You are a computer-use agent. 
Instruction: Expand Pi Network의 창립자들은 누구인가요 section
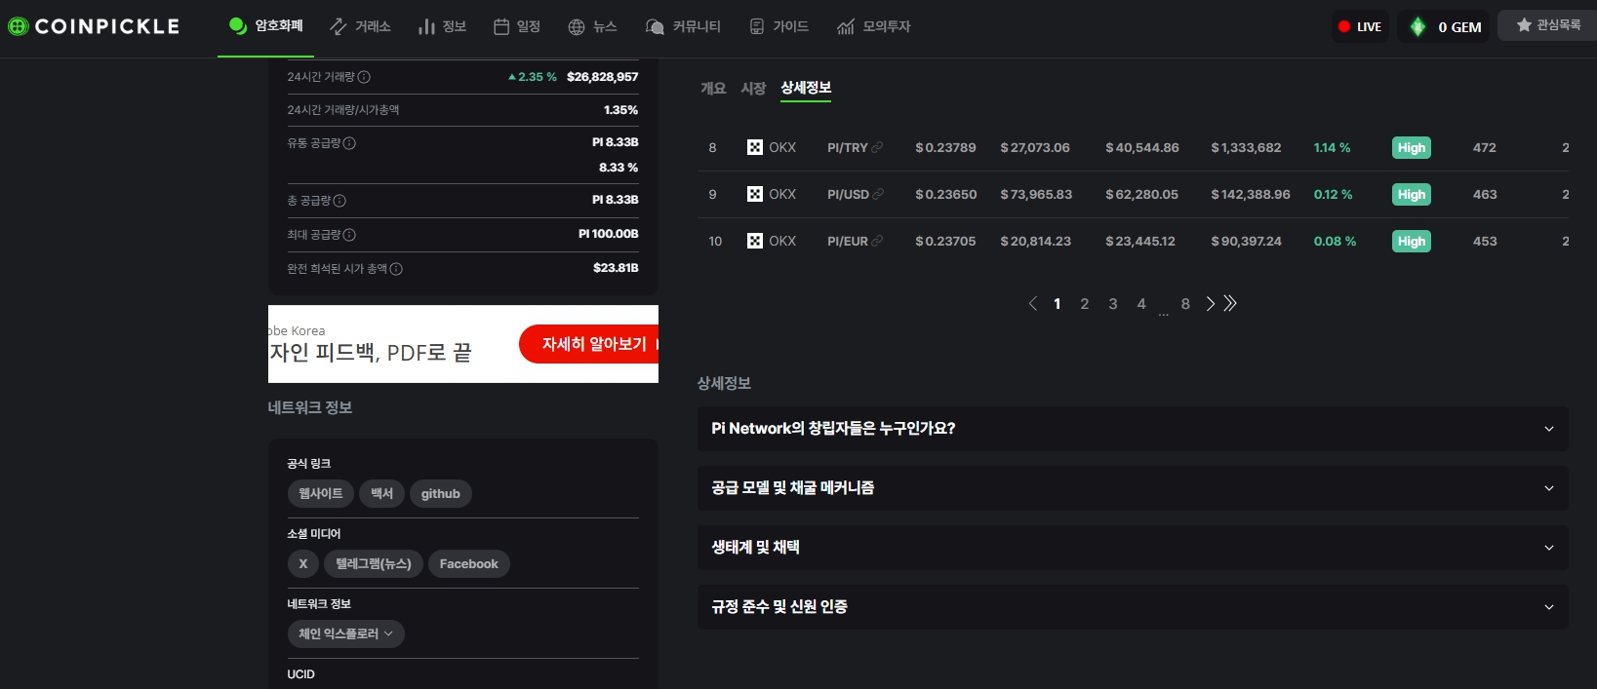tap(1132, 429)
